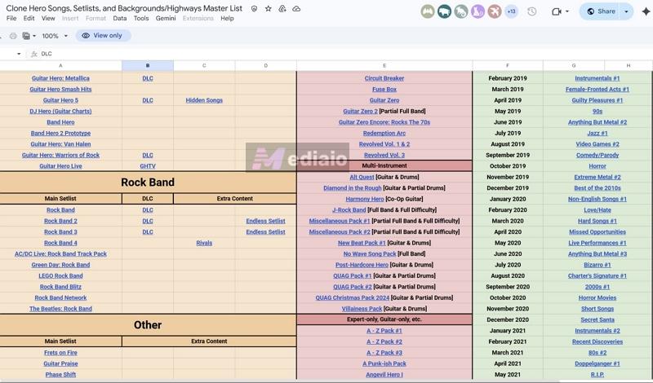This screenshot has width=653, height=383.
Task: Click the video meeting camera icon
Action: pyautogui.click(x=557, y=11)
